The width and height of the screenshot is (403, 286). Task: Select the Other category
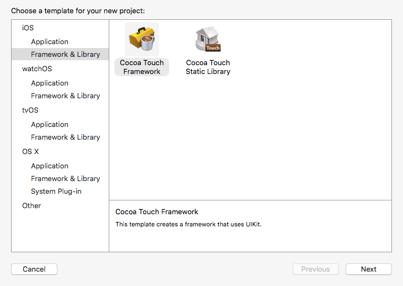31,206
